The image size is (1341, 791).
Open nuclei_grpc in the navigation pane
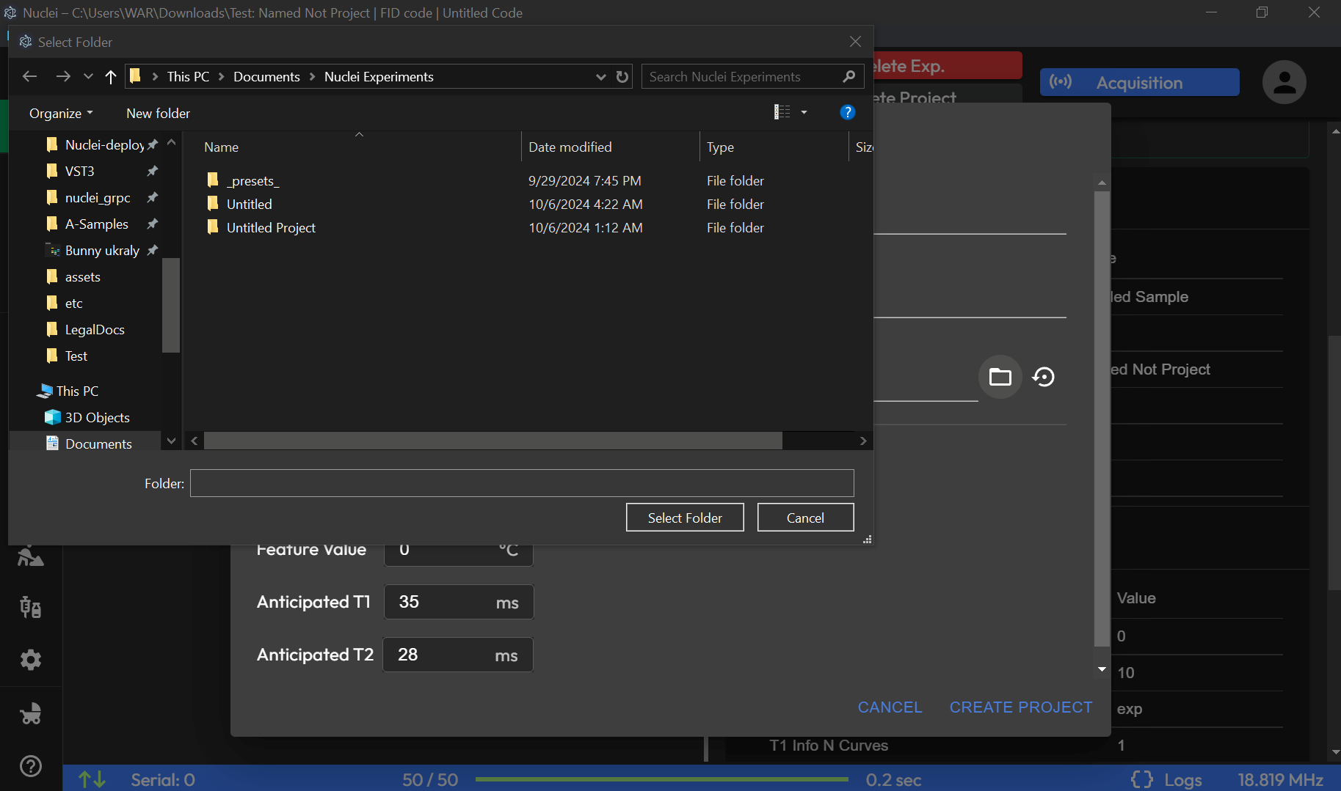[x=98, y=197]
